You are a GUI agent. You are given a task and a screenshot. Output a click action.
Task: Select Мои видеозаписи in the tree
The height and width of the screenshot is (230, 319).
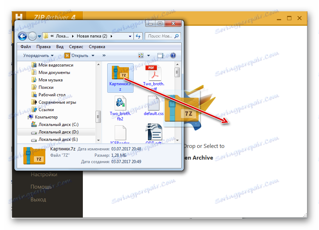pos(56,65)
